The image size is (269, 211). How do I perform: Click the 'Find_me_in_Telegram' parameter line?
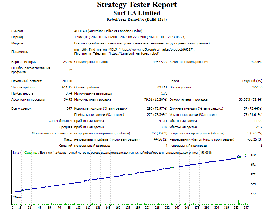pyautogui.click(x=117, y=53)
